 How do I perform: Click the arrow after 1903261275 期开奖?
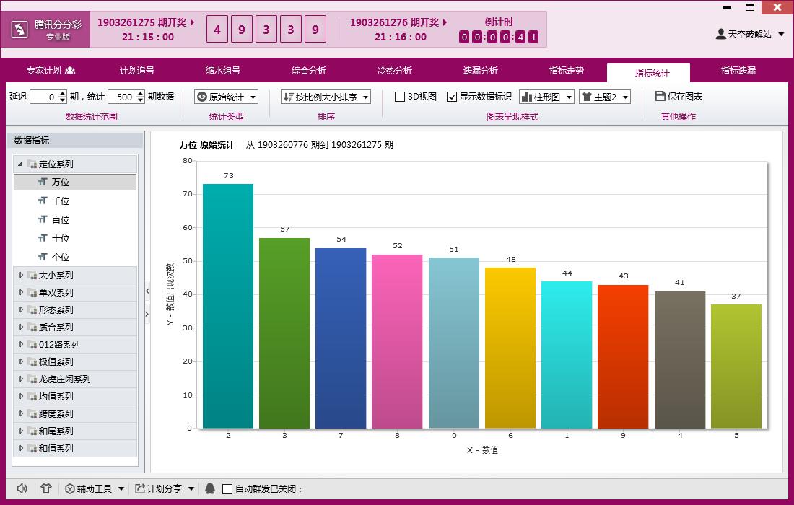[192, 23]
